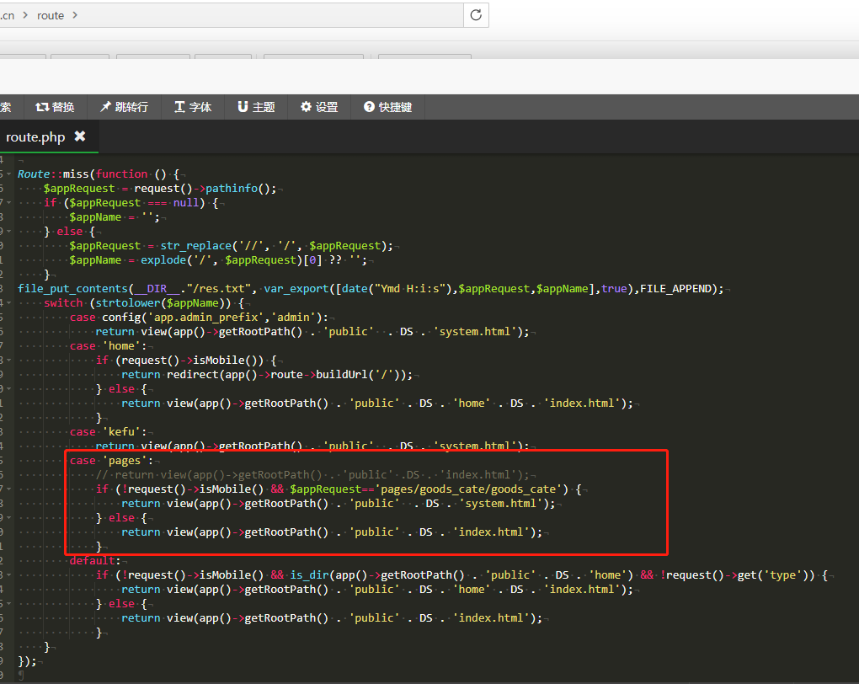Open the 字体 font settings
The image size is (859, 684).
(193, 107)
